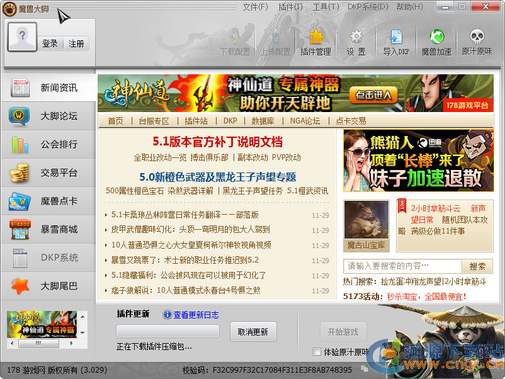
Task: Launch 魔兽加速 green accelerator icon
Action: (437, 37)
